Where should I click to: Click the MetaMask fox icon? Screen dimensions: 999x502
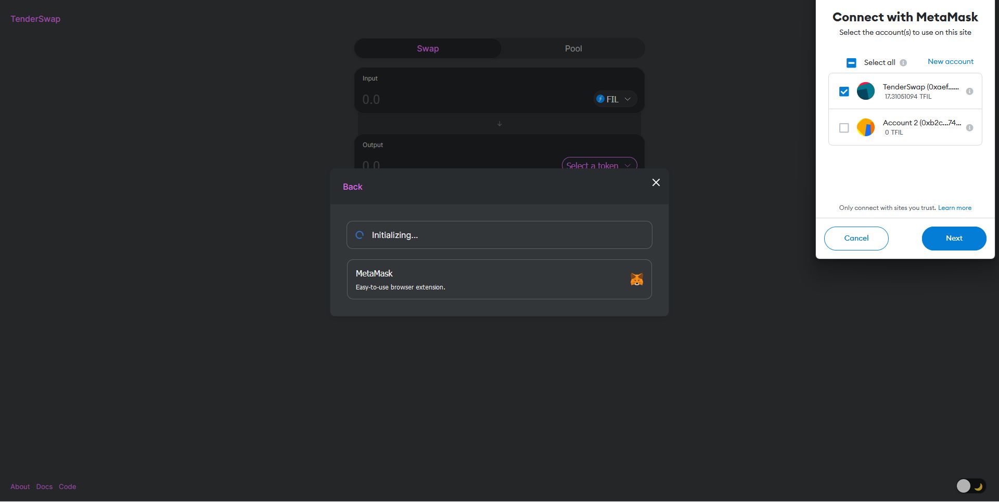pyautogui.click(x=637, y=280)
